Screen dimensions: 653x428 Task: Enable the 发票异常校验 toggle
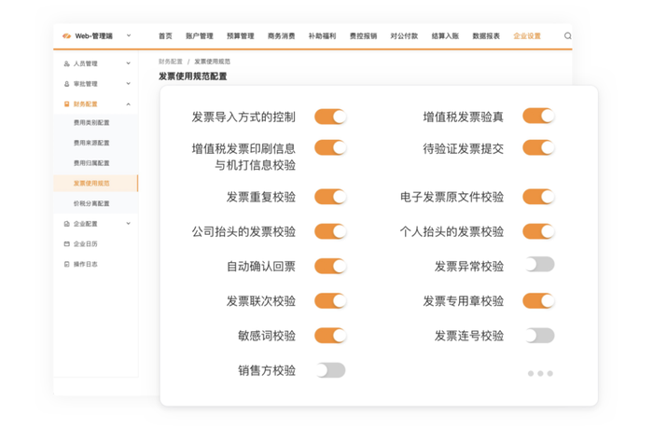(539, 265)
